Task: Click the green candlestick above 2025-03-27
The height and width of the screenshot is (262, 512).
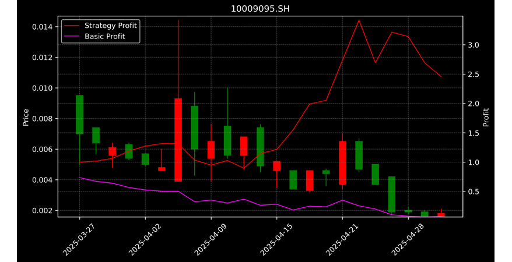Action: pyautogui.click(x=79, y=114)
